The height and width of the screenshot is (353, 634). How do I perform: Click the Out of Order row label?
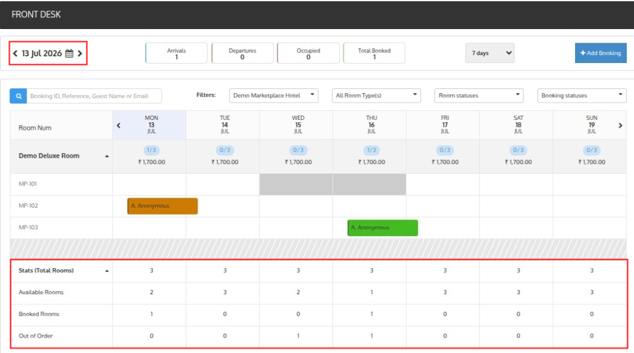(35, 336)
